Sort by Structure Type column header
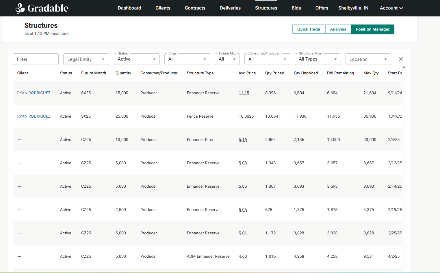The height and width of the screenshot is (273, 440). 200,73
